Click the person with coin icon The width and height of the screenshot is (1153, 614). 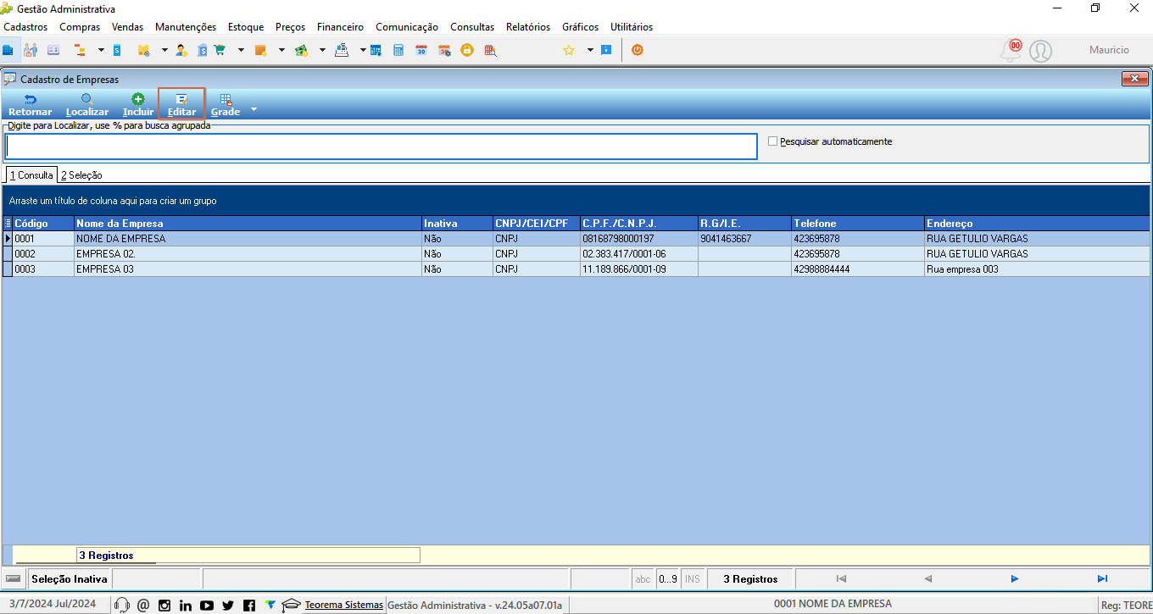[x=181, y=51]
